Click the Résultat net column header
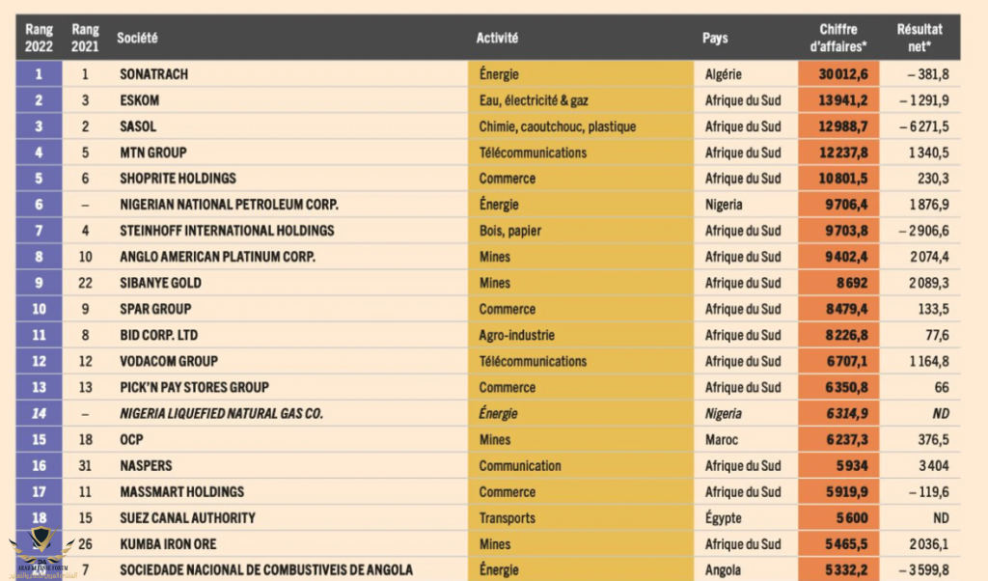 click(919, 38)
